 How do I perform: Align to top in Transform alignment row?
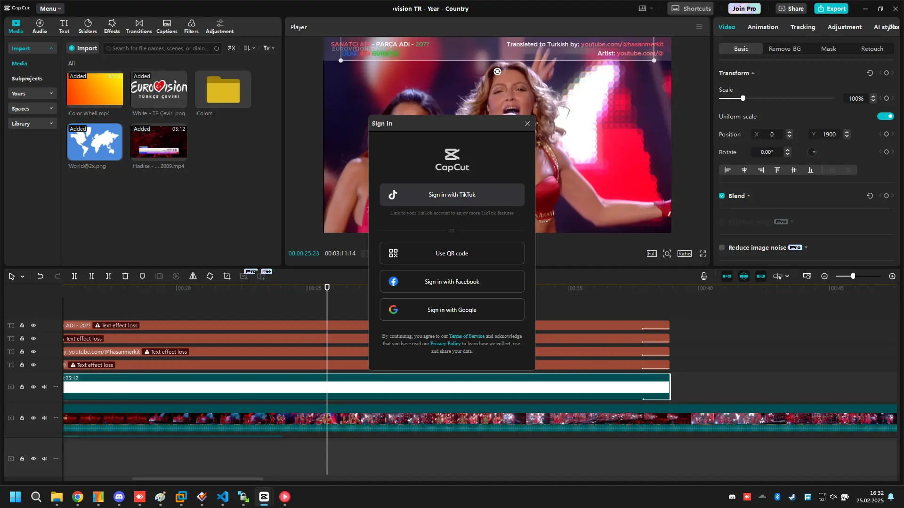tap(777, 170)
